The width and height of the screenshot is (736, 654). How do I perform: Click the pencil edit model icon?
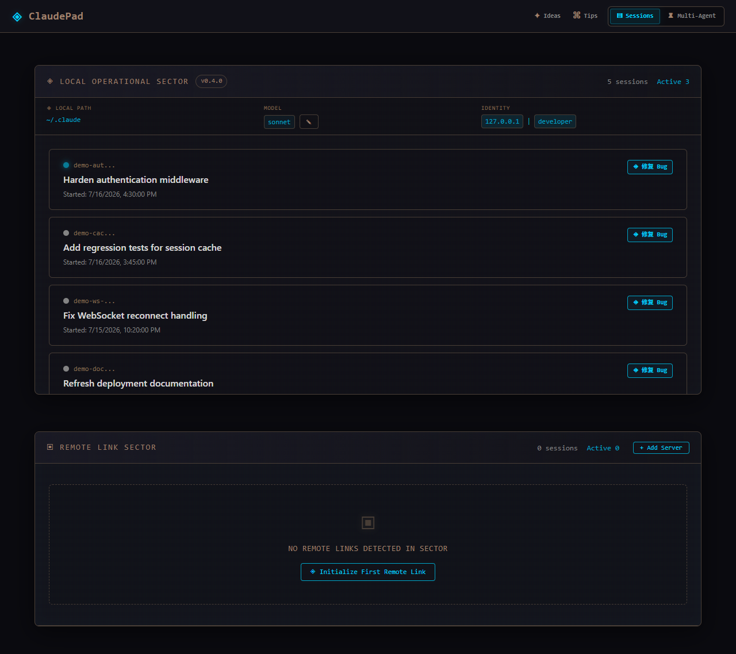click(309, 122)
